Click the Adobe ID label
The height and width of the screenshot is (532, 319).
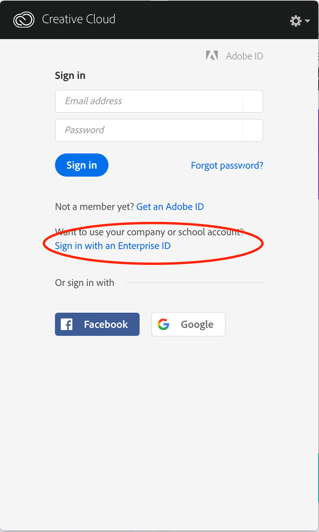pyautogui.click(x=245, y=56)
